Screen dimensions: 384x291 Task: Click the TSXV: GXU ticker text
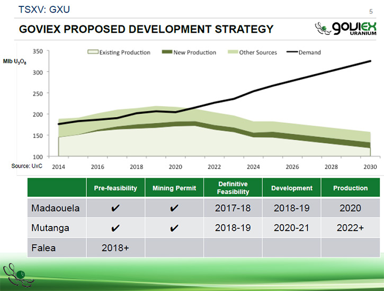click(44, 10)
